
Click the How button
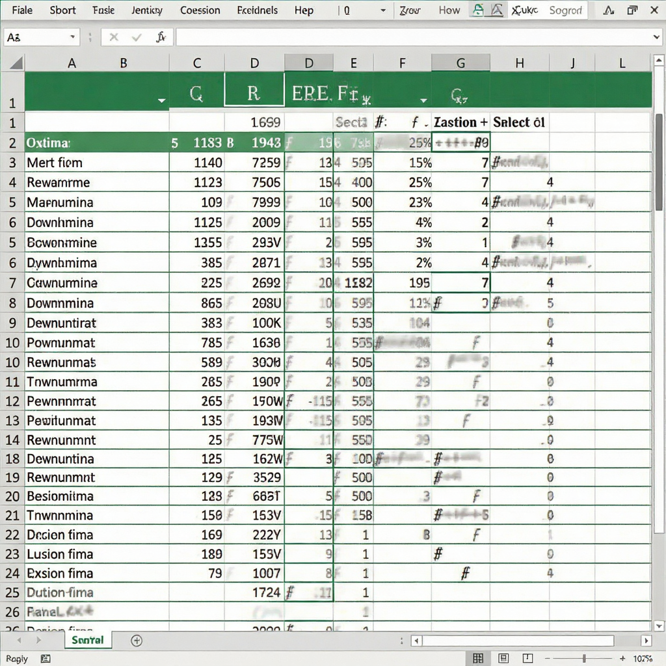pyautogui.click(x=449, y=10)
